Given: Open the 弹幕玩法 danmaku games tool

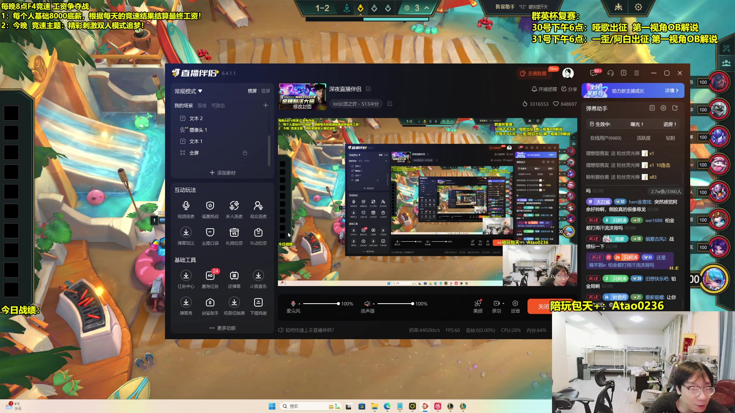Looking at the screenshot, I should 186,236.
